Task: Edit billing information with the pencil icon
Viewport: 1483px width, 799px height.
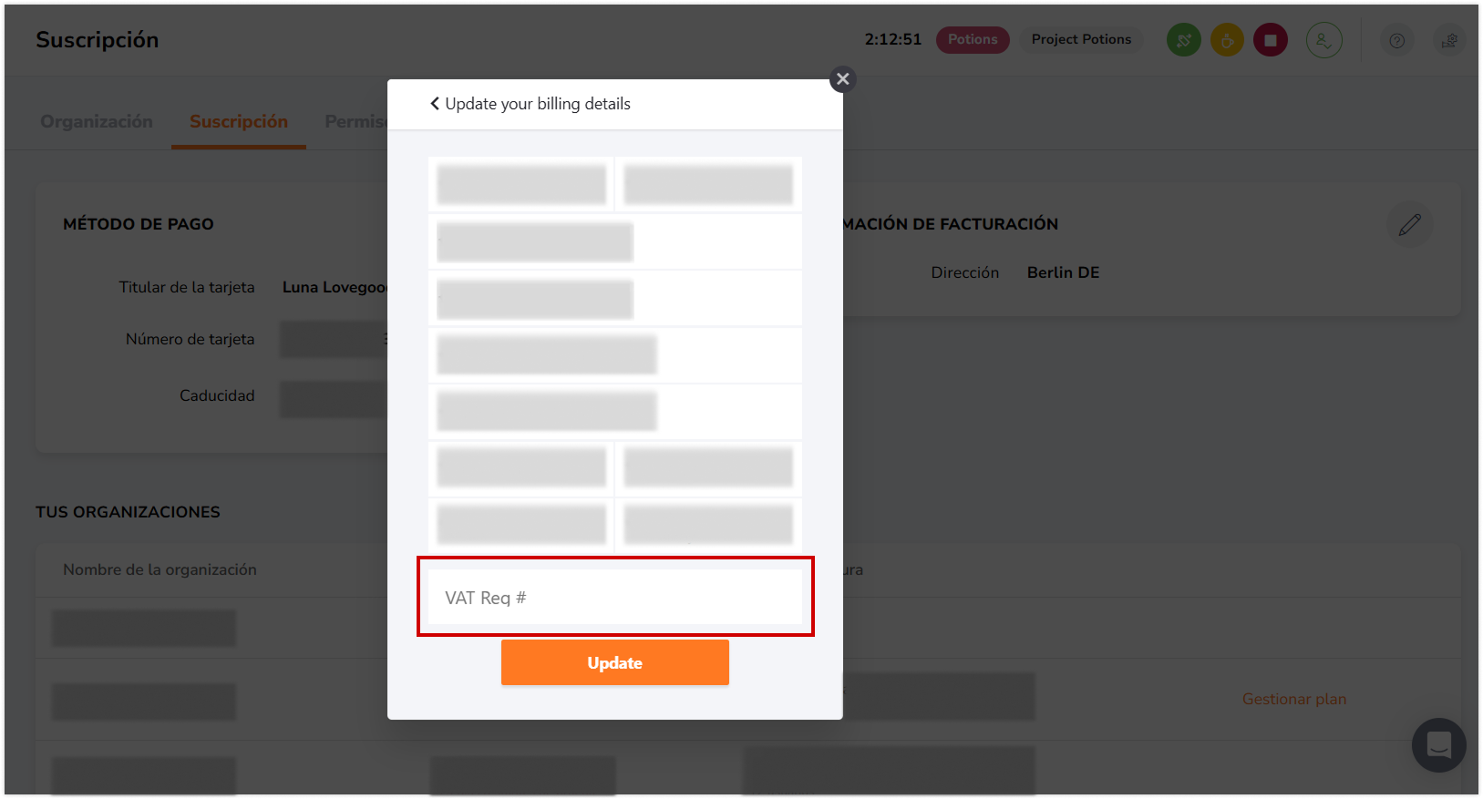Action: point(1410,223)
